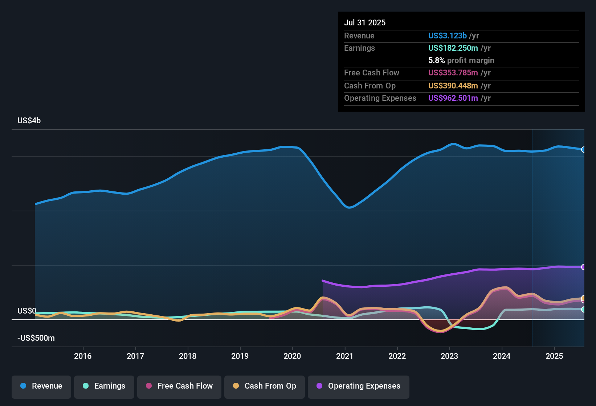This screenshot has height=406, width=596.
Task: Click the teal Earnings dot in the legend
Action: tap(86, 386)
